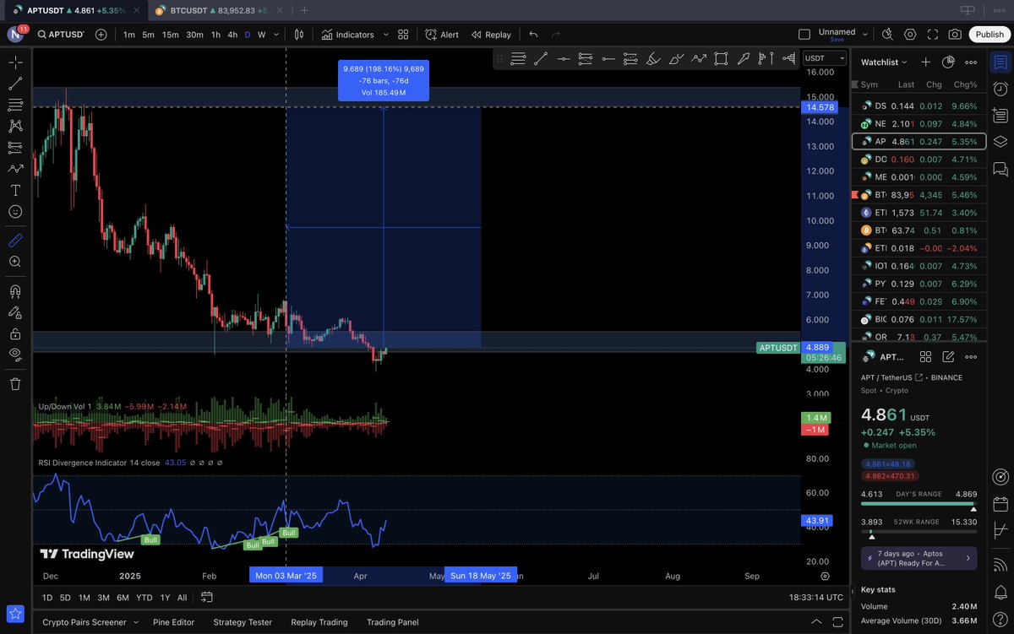This screenshot has width=1014, height=634.
Task: Select the crosshair cursor tool
Action: 15,62
